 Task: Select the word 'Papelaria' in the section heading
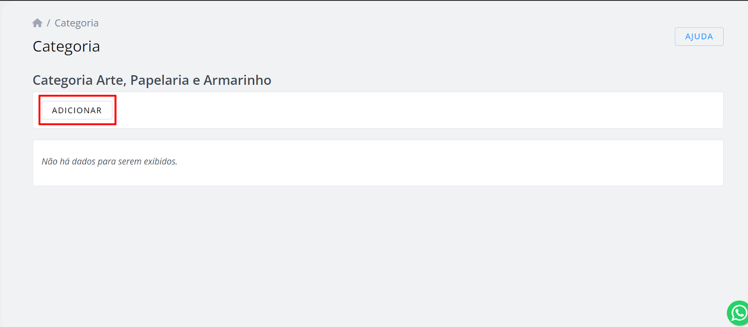[x=159, y=80]
